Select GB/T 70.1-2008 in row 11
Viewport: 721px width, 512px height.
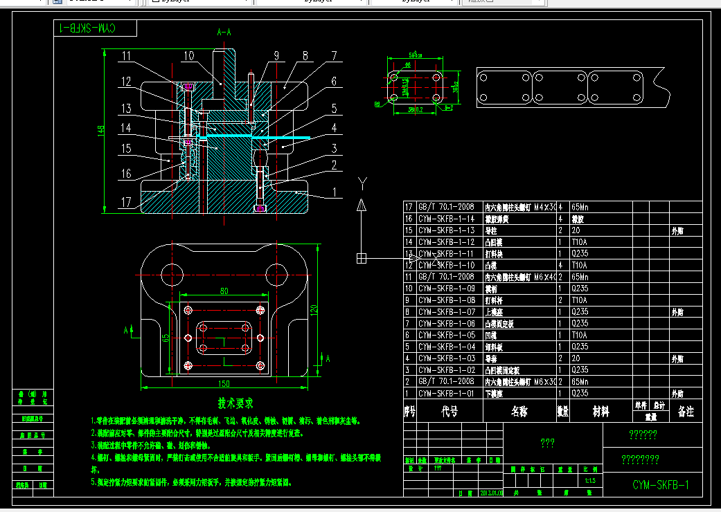pos(446,277)
